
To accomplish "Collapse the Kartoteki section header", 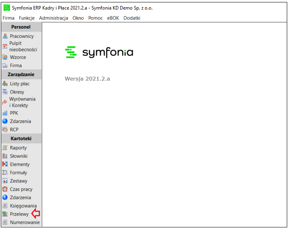I will coord(22,139).
